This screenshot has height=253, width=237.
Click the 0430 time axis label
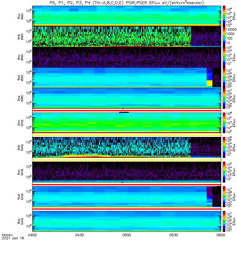click(x=80, y=235)
